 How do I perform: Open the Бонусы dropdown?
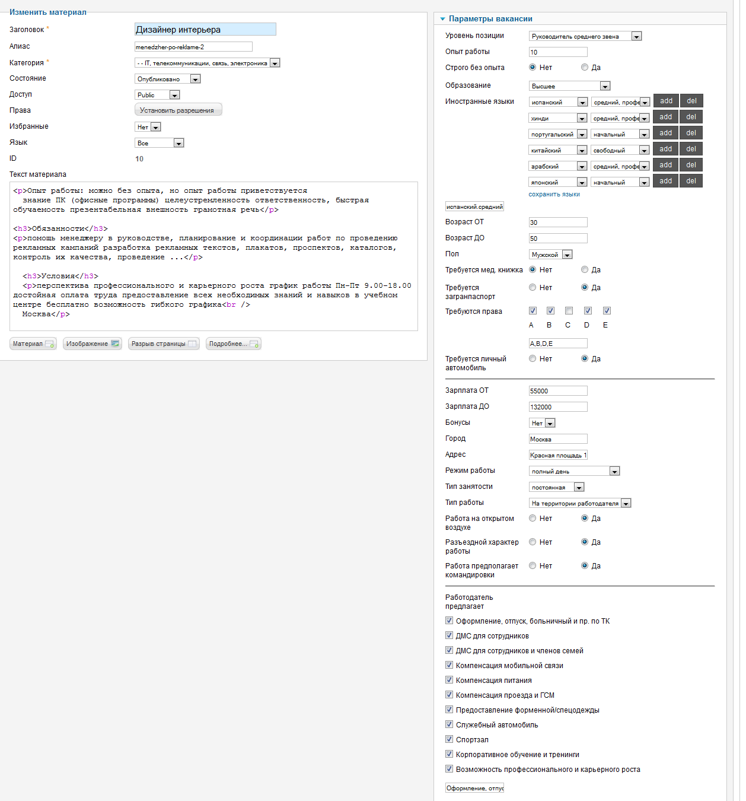tap(542, 423)
